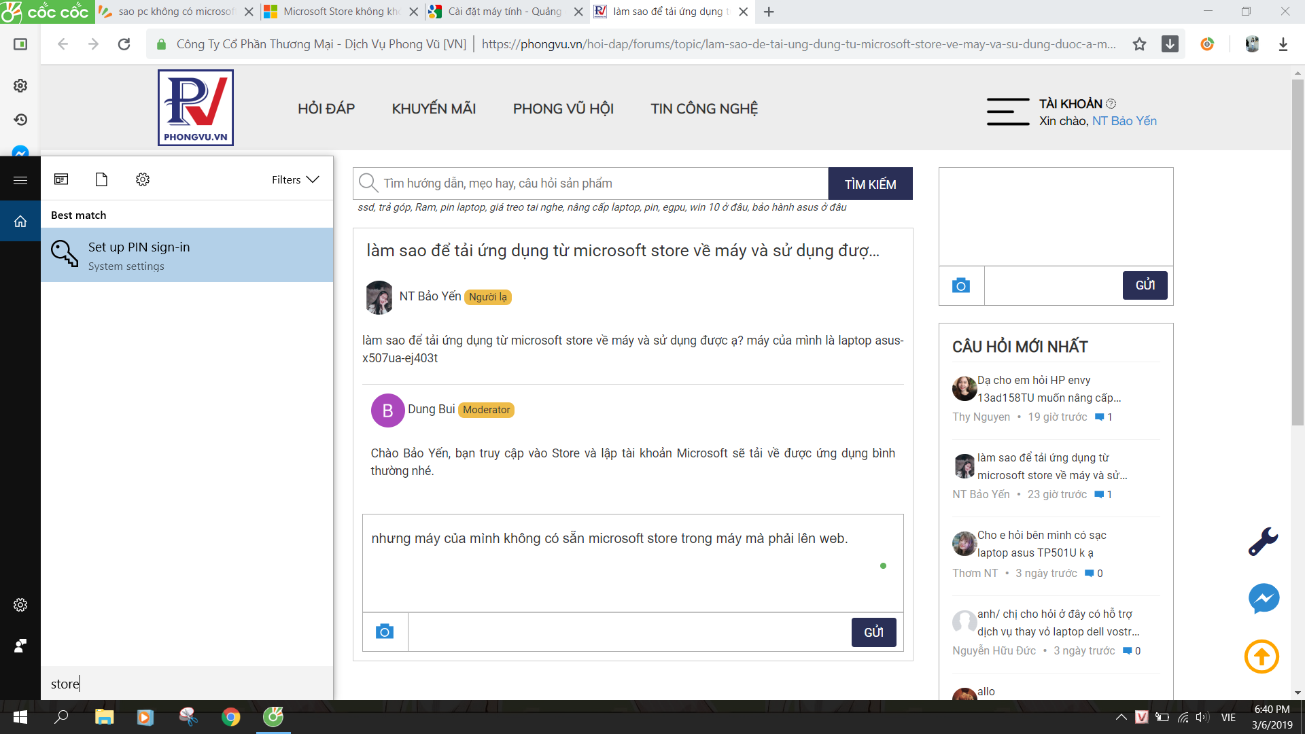
Task: Click page vertical scrollbar thumb
Action: coord(1298,251)
